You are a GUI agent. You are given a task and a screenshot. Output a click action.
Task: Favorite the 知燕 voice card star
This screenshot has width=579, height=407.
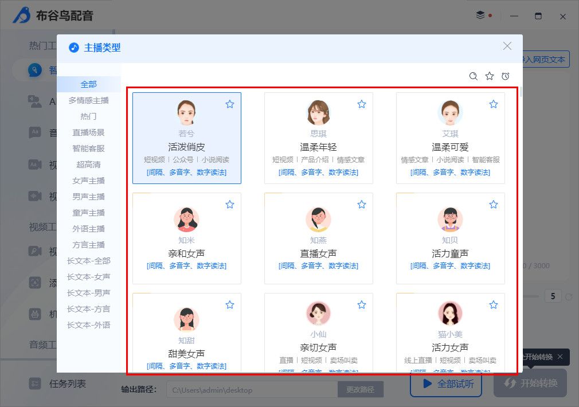pos(362,204)
